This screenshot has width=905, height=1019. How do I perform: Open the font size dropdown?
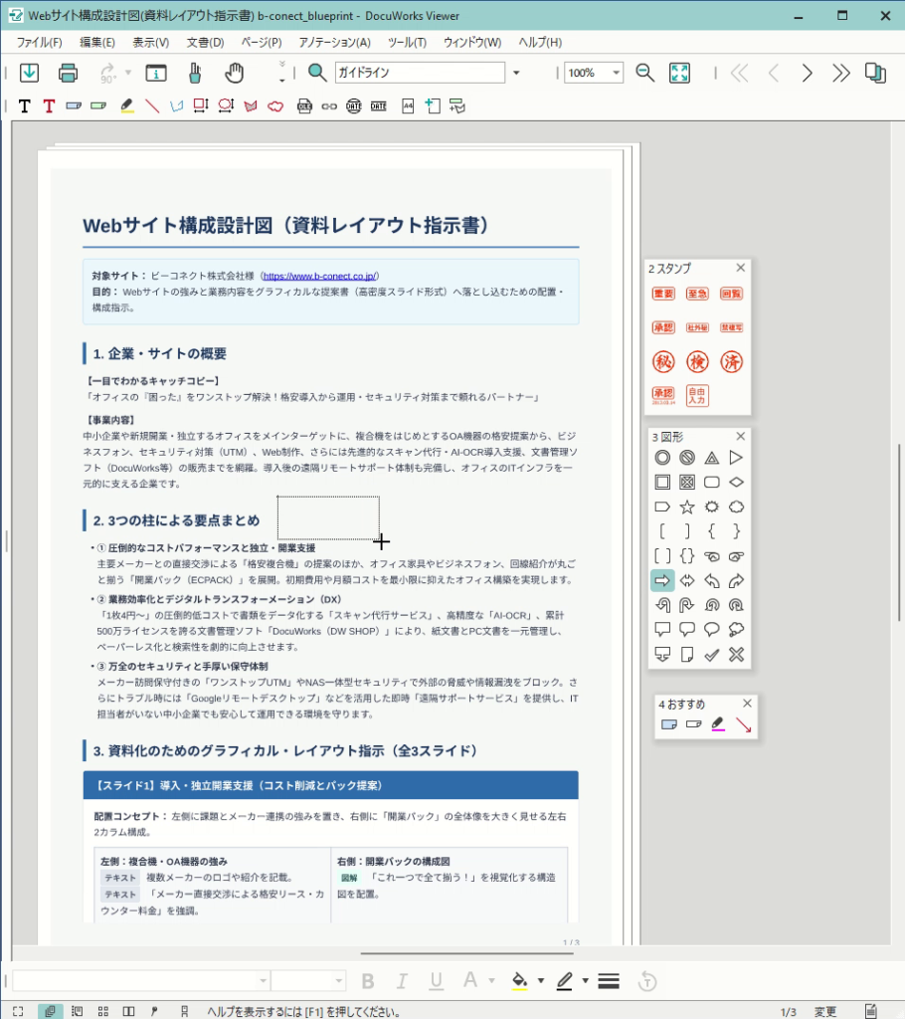pyautogui.click(x=338, y=980)
